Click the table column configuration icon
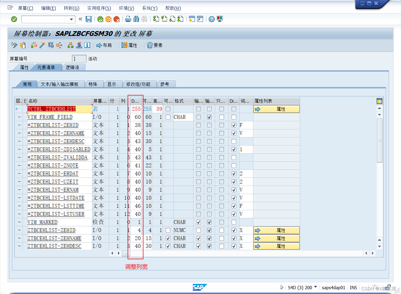This screenshot has width=401, height=294. tap(379, 101)
